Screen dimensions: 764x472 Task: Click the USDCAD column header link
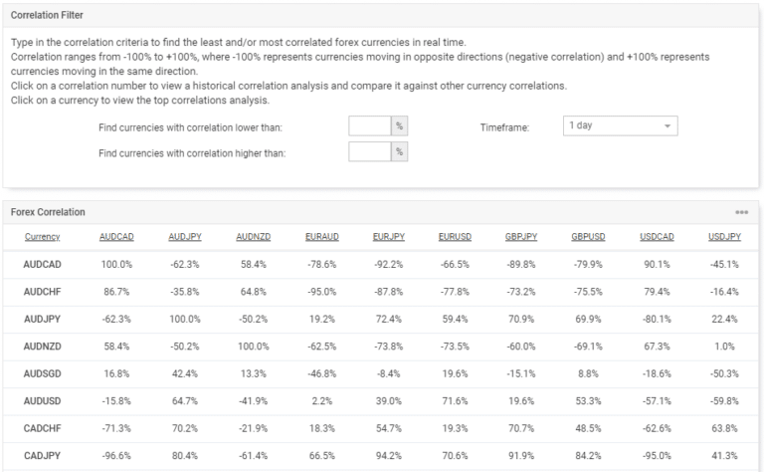657,237
